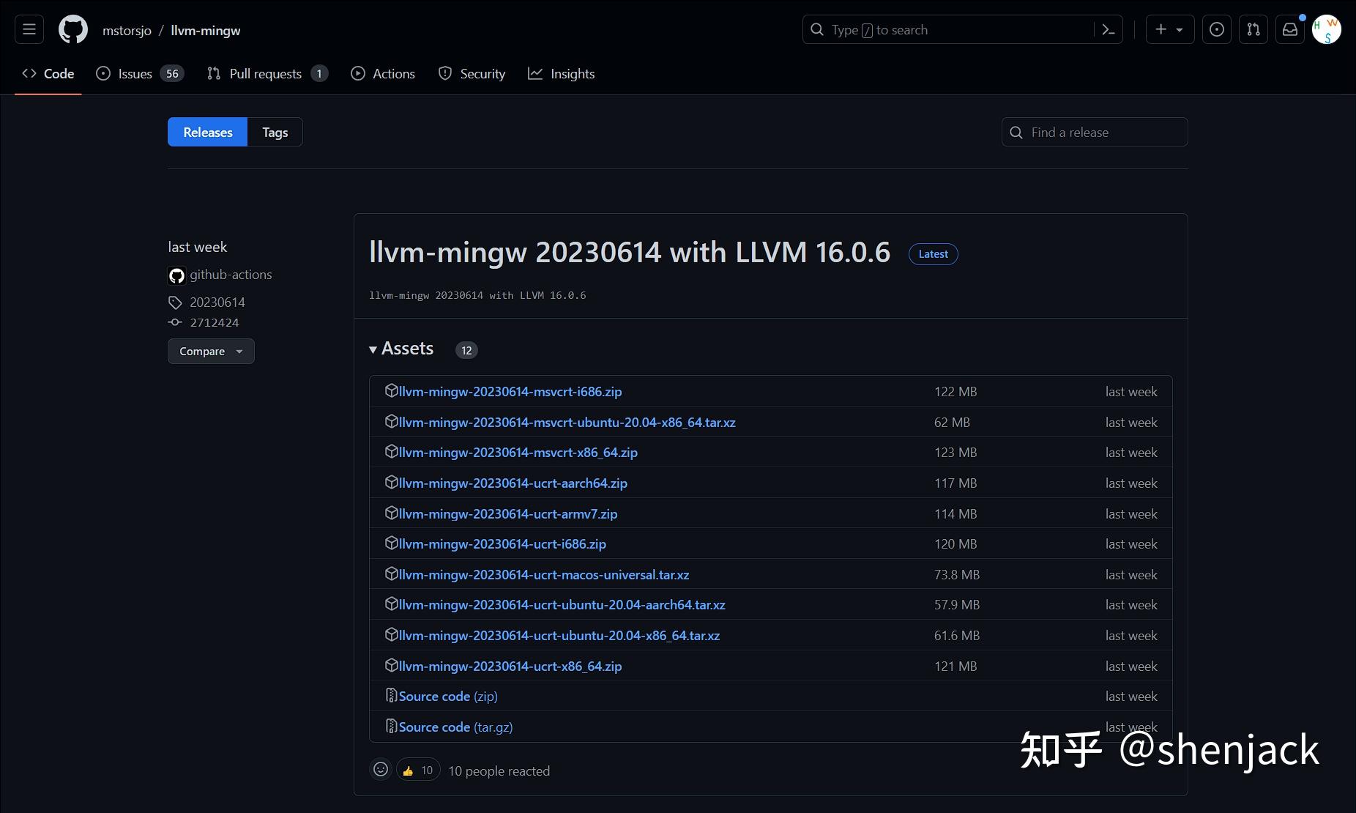Click the Assets count badge 12
The image size is (1356, 813).
pyautogui.click(x=466, y=350)
